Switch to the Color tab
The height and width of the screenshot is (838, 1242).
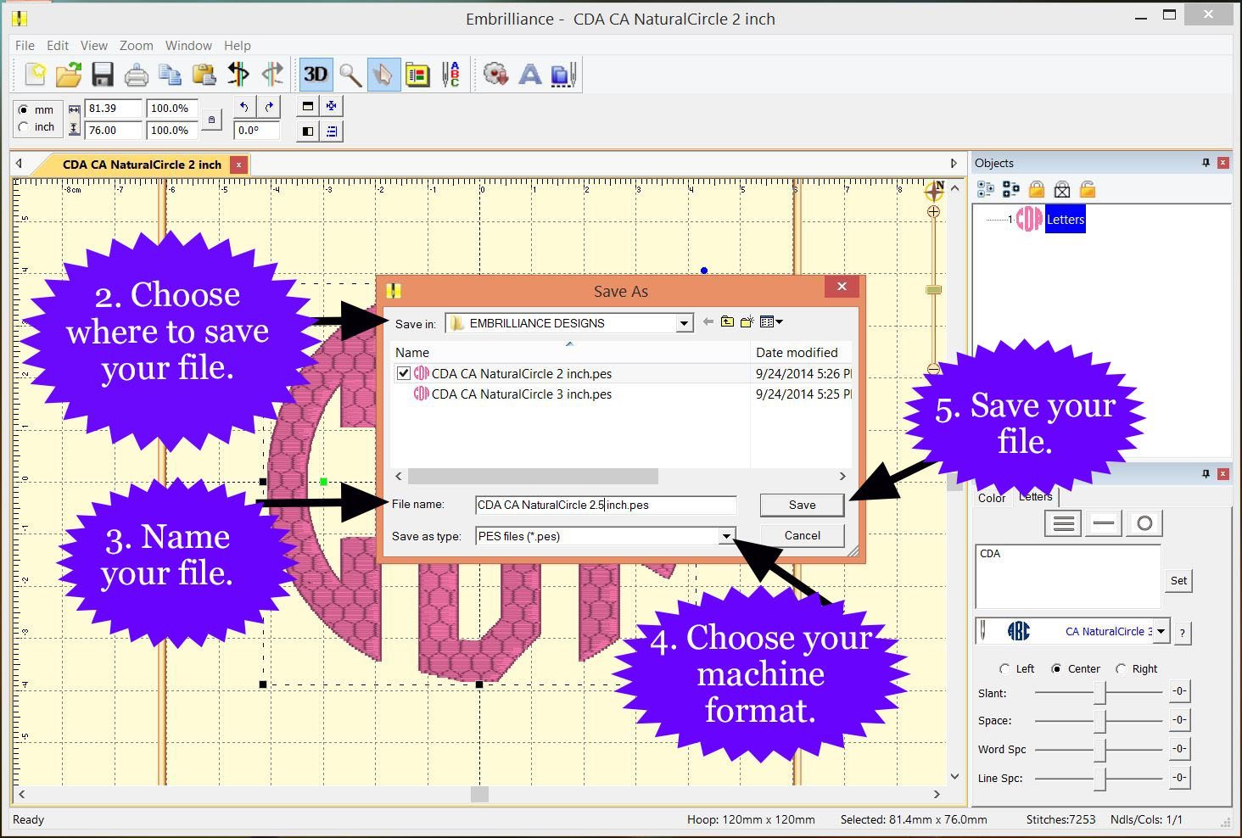[991, 498]
